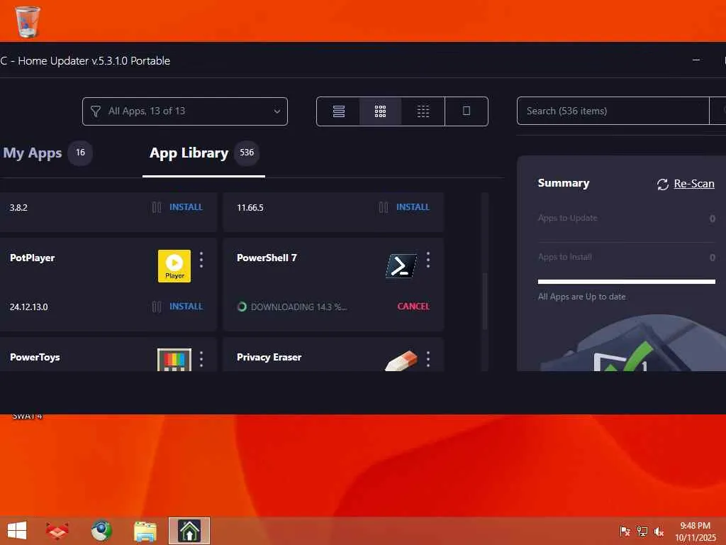Open the globe browser icon in taskbar
Screen dimensions: 726x545
click(101, 531)
